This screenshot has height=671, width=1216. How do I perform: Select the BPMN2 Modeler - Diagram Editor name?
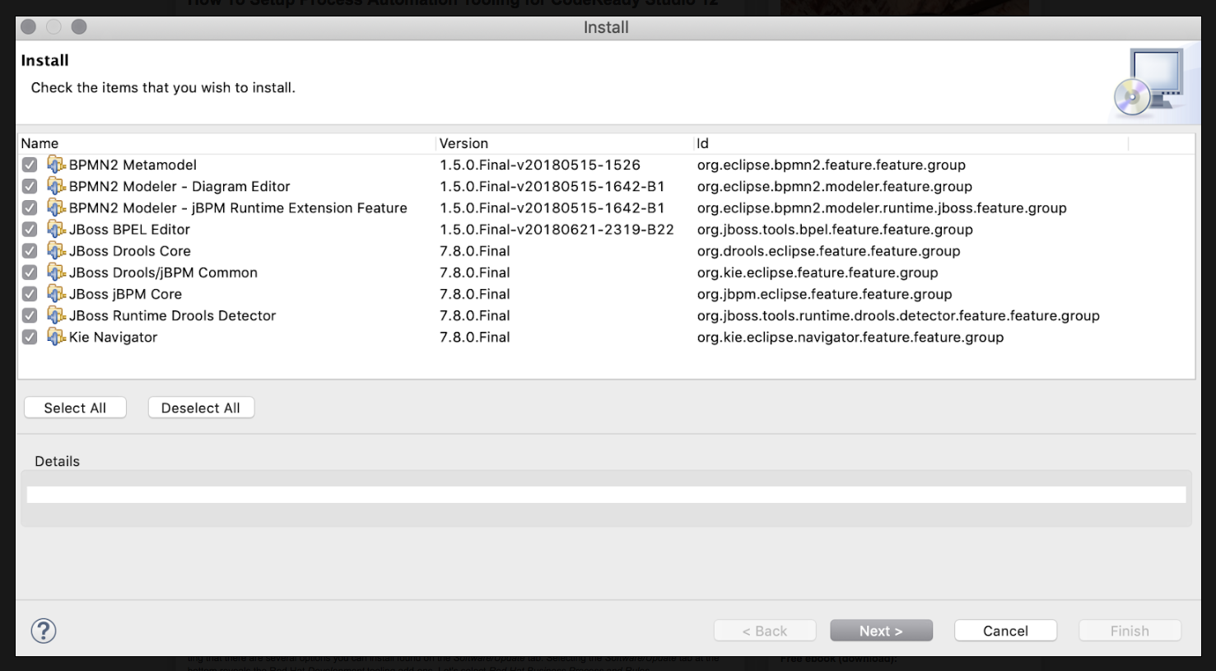(x=179, y=186)
